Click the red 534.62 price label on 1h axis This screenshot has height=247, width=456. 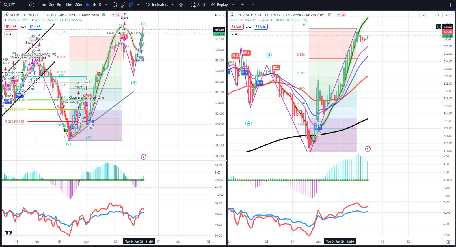tap(448, 32)
